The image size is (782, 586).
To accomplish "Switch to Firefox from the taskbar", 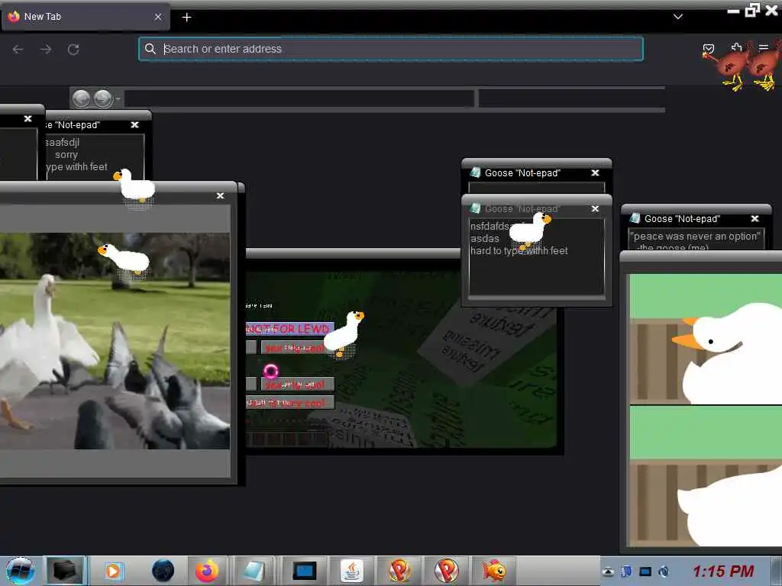I will coord(207,571).
